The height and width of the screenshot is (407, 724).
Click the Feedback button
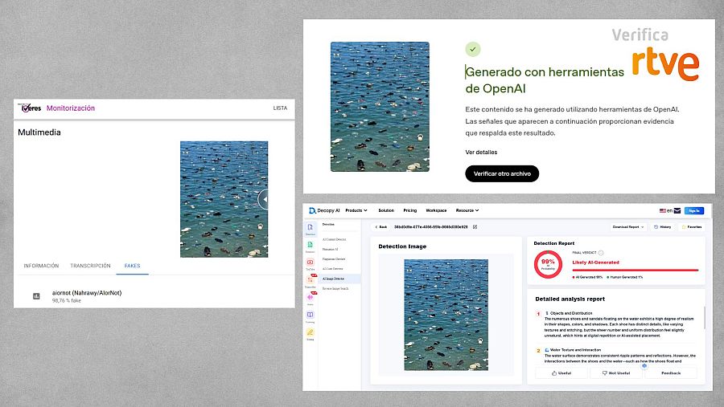pos(670,373)
